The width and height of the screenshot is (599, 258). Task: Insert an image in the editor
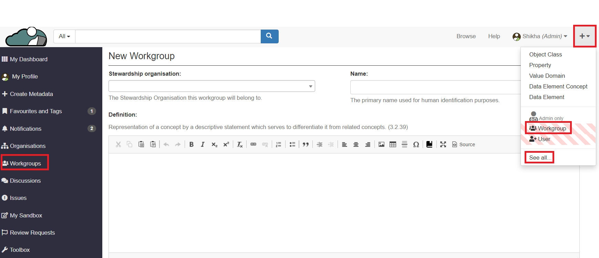click(x=381, y=144)
